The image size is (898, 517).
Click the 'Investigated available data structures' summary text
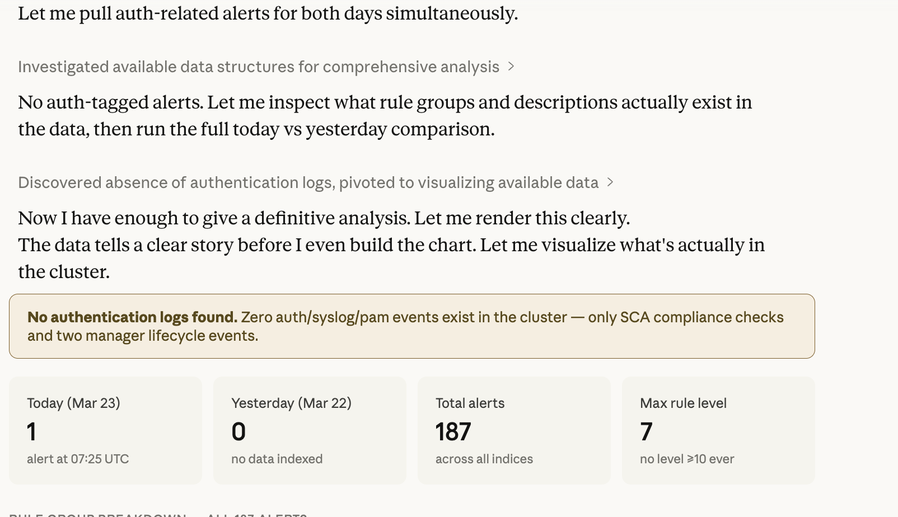click(259, 67)
